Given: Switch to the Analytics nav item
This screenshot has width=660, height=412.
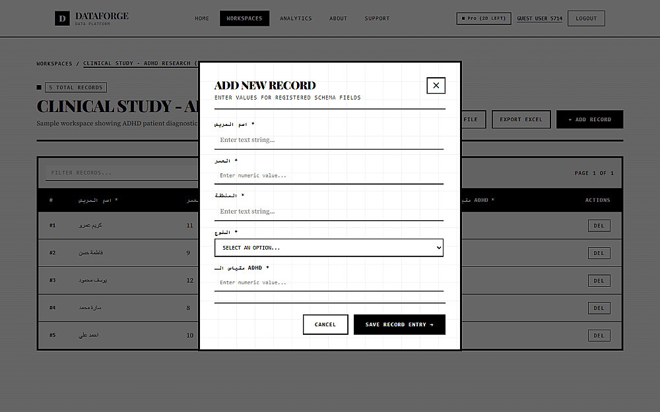Looking at the screenshot, I should (x=296, y=18).
